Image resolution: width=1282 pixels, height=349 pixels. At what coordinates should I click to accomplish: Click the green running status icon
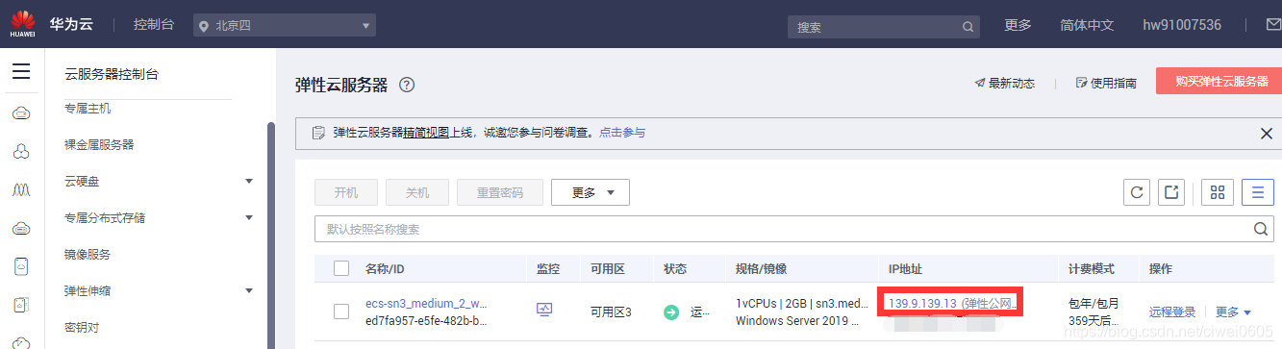click(x=671, y=312)
